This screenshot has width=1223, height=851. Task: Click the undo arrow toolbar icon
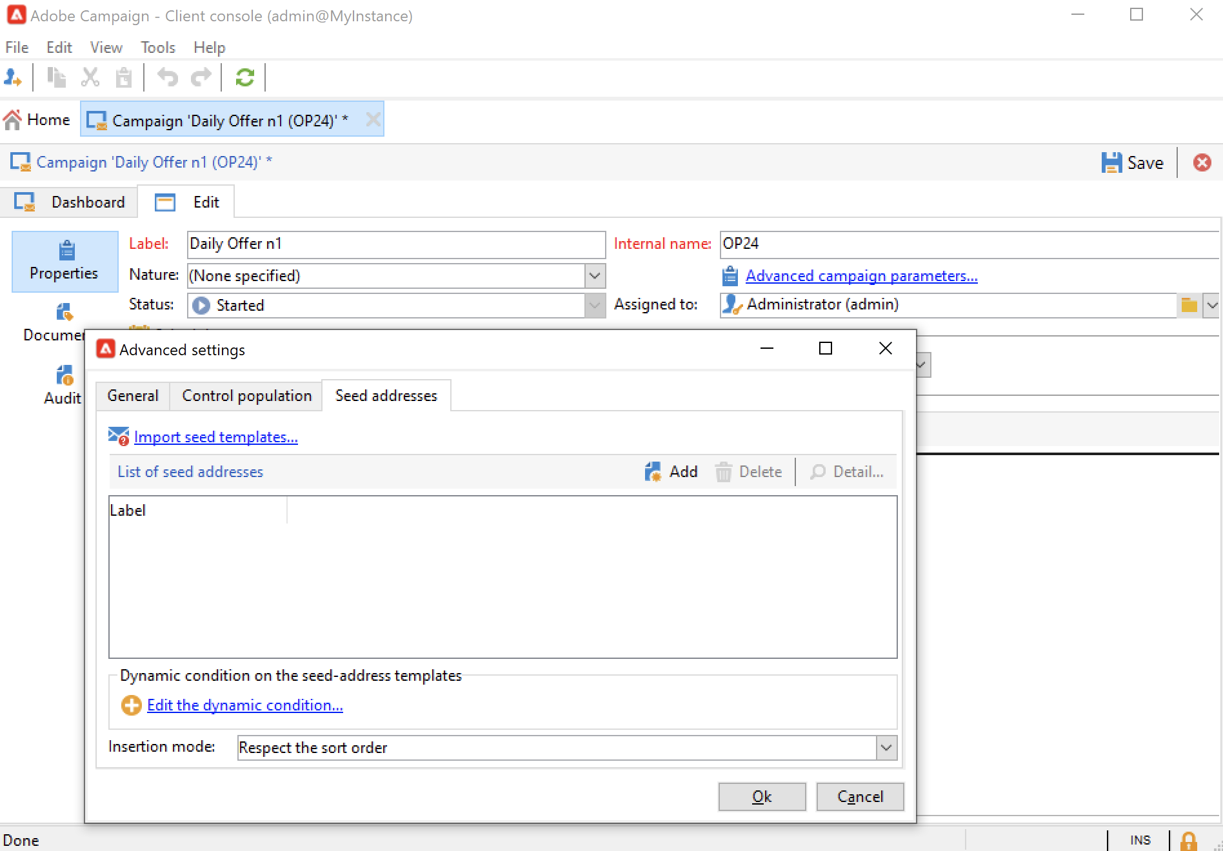click(168, 78)
